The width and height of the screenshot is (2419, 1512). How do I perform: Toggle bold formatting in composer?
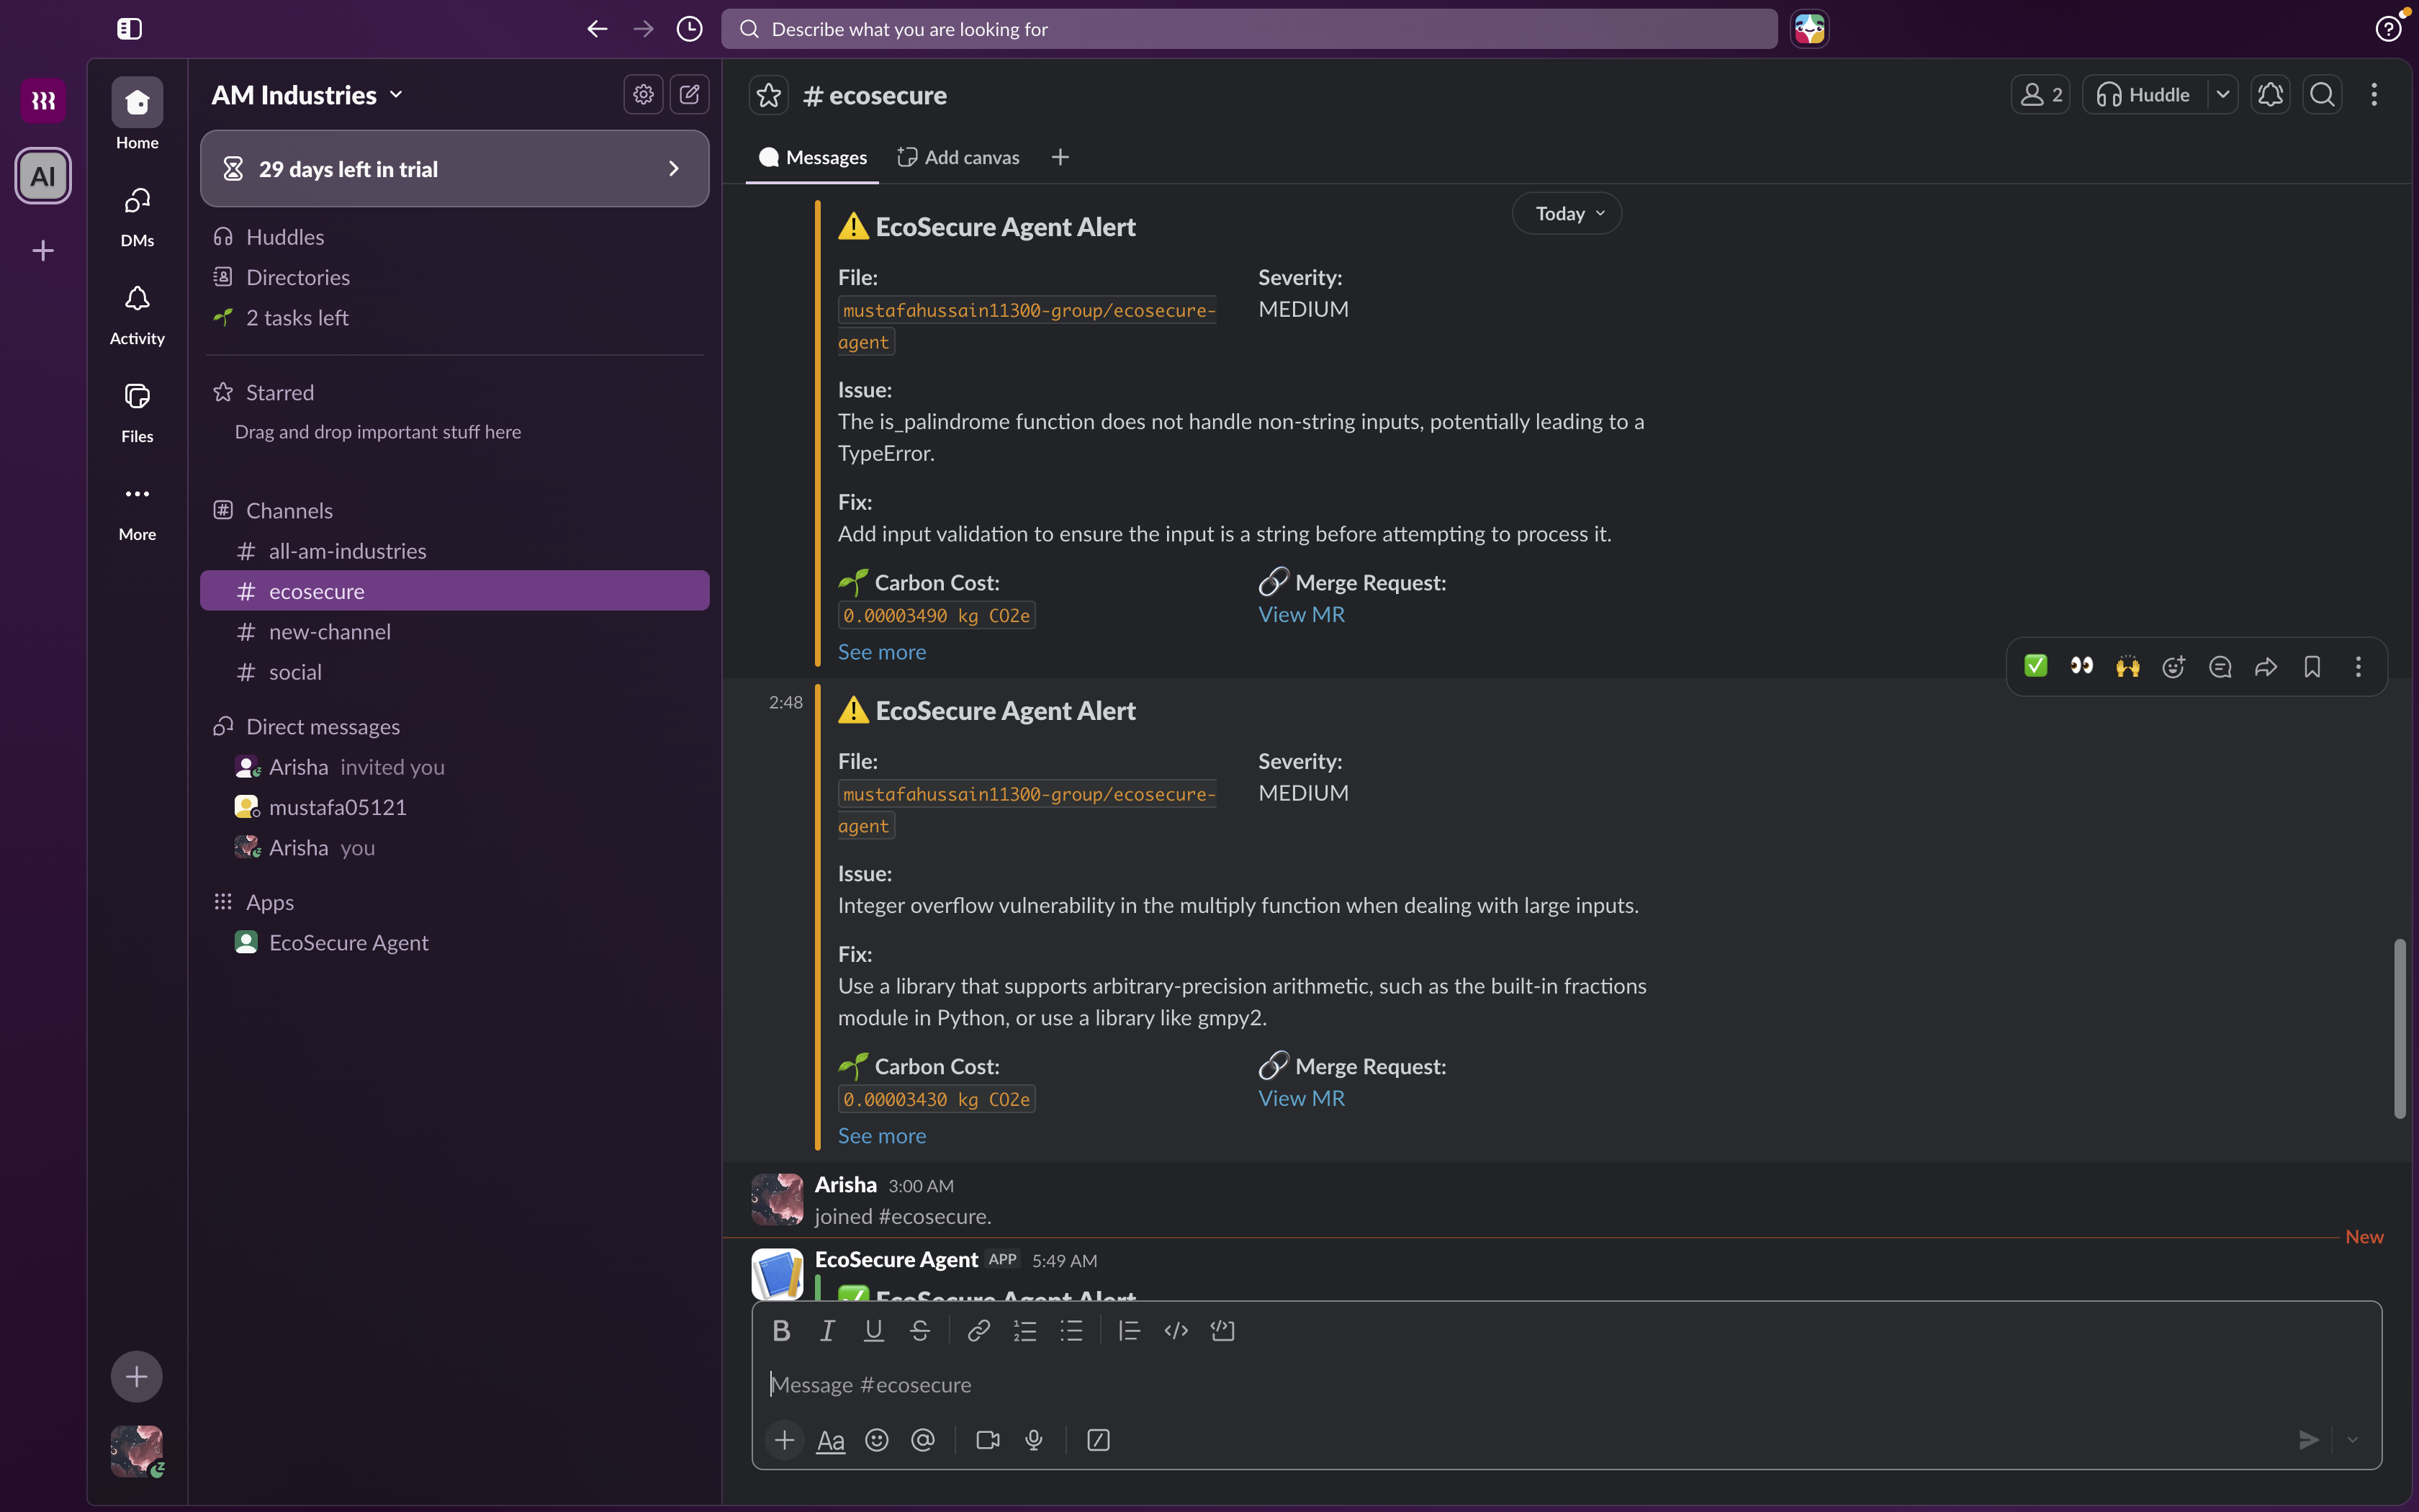point(782,1330)
